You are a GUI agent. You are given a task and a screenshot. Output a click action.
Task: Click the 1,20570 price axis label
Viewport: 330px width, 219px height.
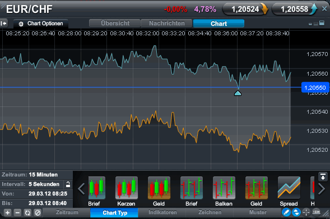coord(317,54)
